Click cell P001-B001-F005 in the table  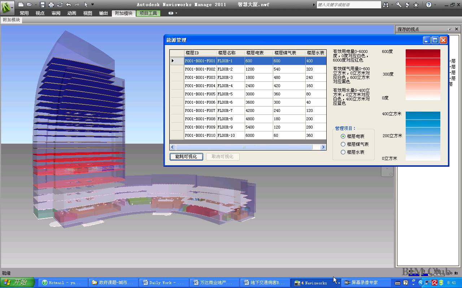(200, 94)
